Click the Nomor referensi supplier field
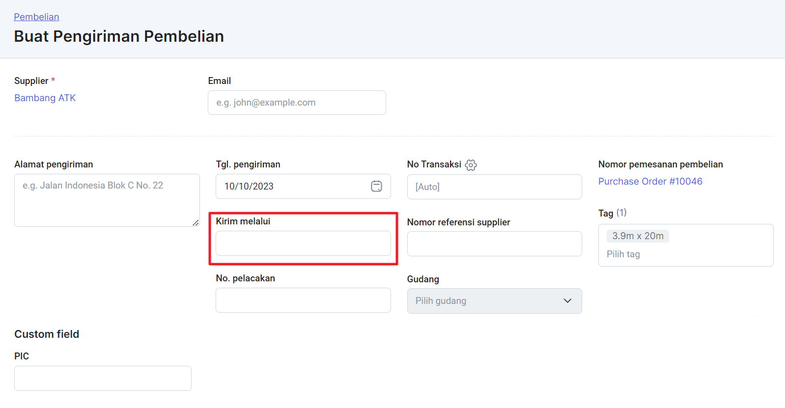The width and height of the screenshot is (785, 408). point(494,244)
